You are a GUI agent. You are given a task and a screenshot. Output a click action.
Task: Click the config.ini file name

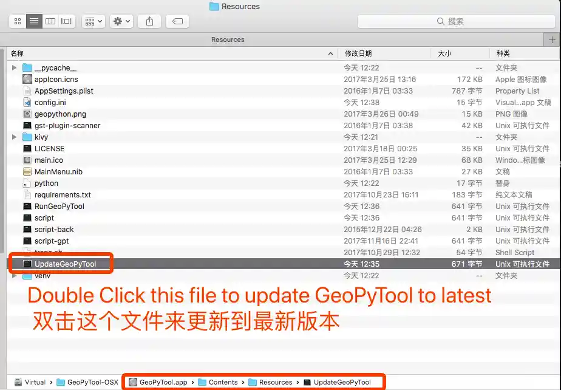[x=50, y=103]
